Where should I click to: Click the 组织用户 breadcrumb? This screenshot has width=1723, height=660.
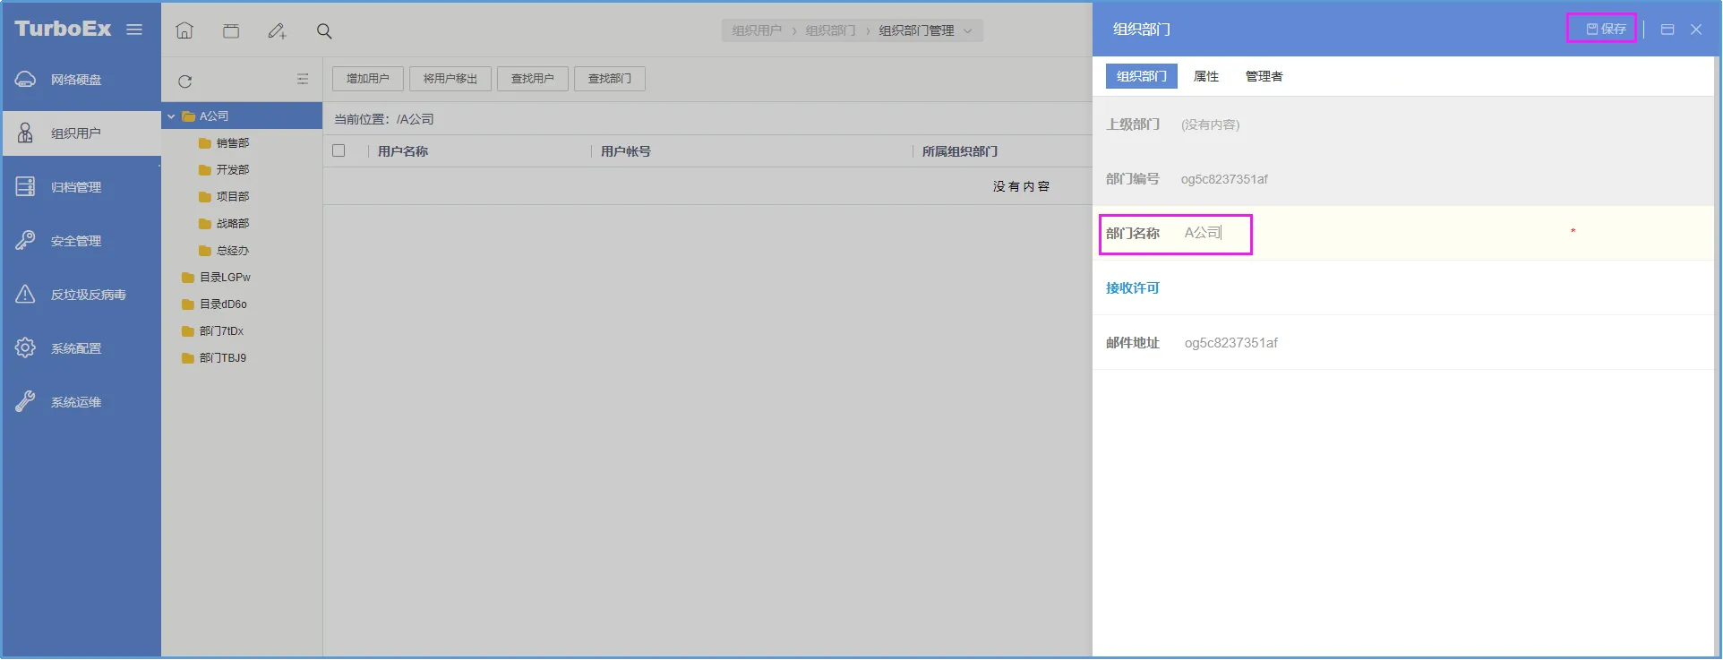click(x=757, y=30)
